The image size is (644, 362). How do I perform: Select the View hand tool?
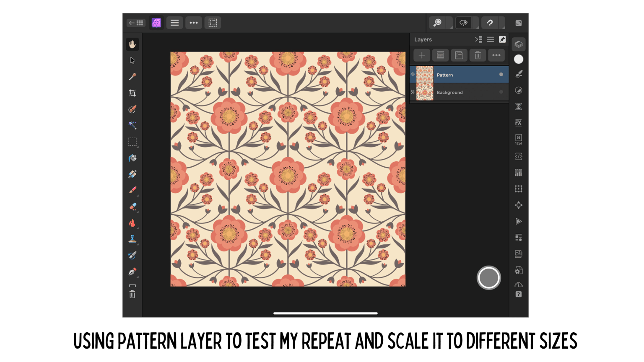coord(132,44)
